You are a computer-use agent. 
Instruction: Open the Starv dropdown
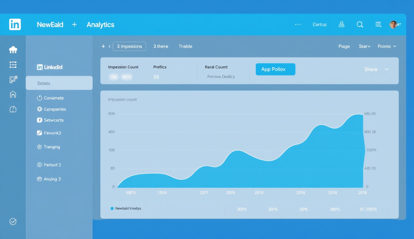pyautogui.click(x=364, y=46)
